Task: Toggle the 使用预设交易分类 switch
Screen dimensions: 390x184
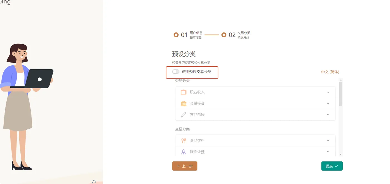Action: pyautogui.click(x=176, y=72)
